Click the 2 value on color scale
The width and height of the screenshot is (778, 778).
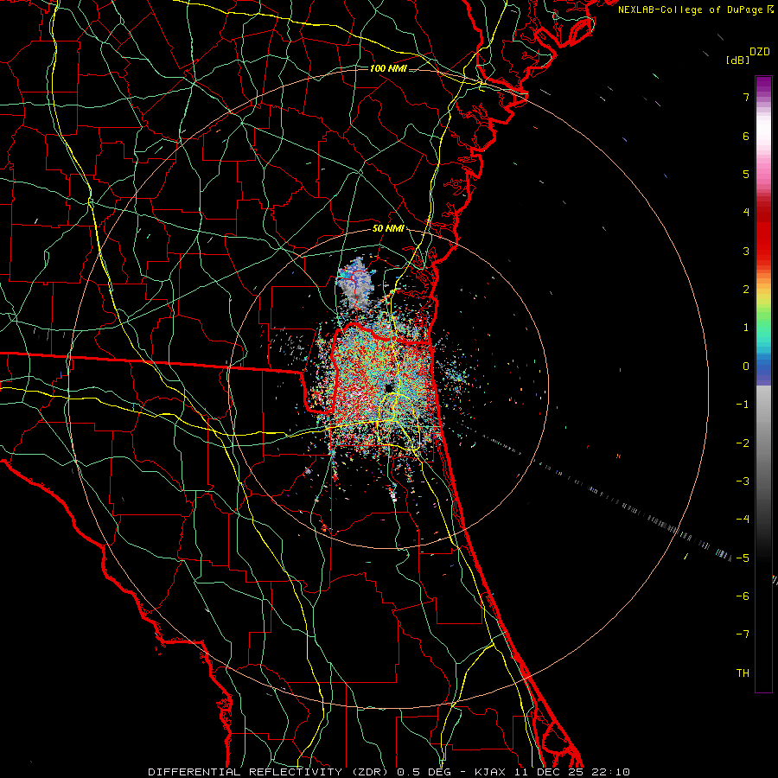pos(746,290)
